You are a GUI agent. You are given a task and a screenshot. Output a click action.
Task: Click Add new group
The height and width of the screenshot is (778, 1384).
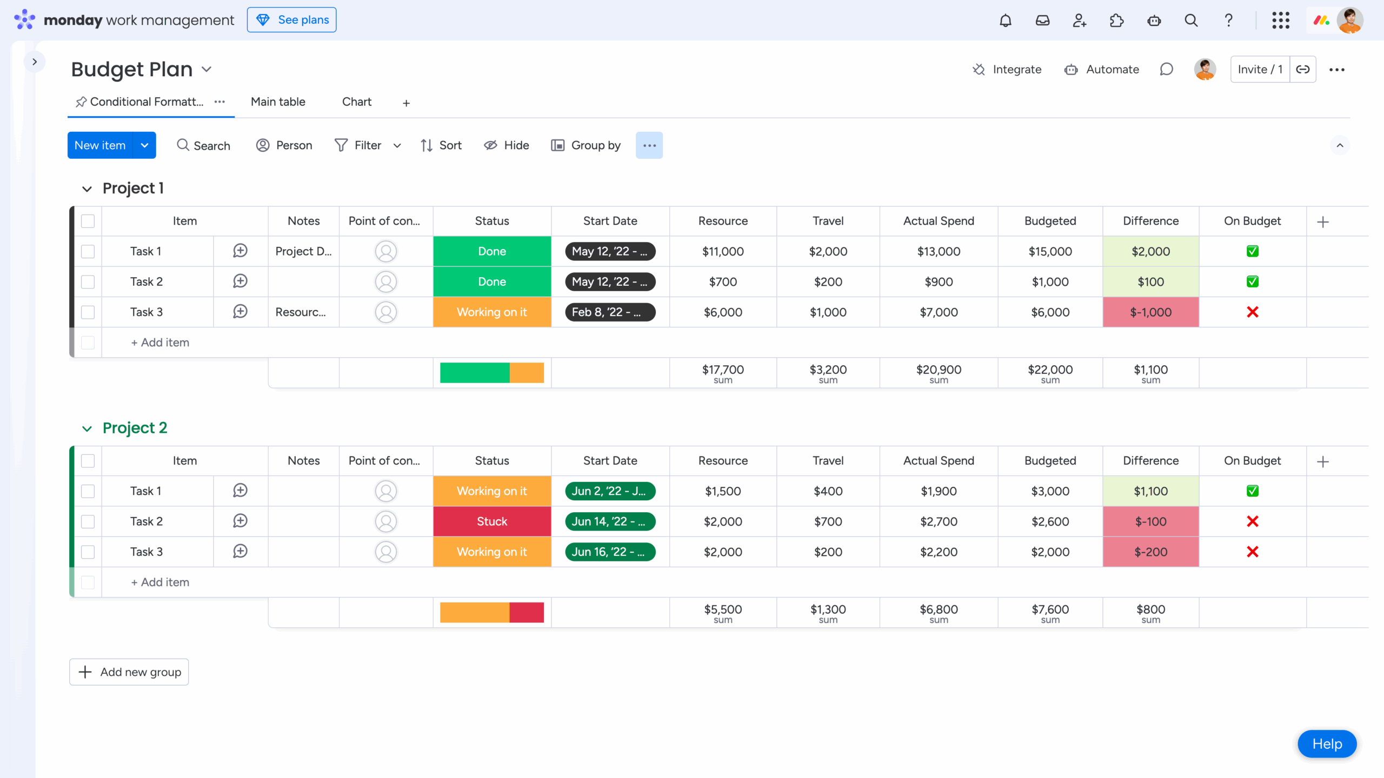tap(129, 672)
